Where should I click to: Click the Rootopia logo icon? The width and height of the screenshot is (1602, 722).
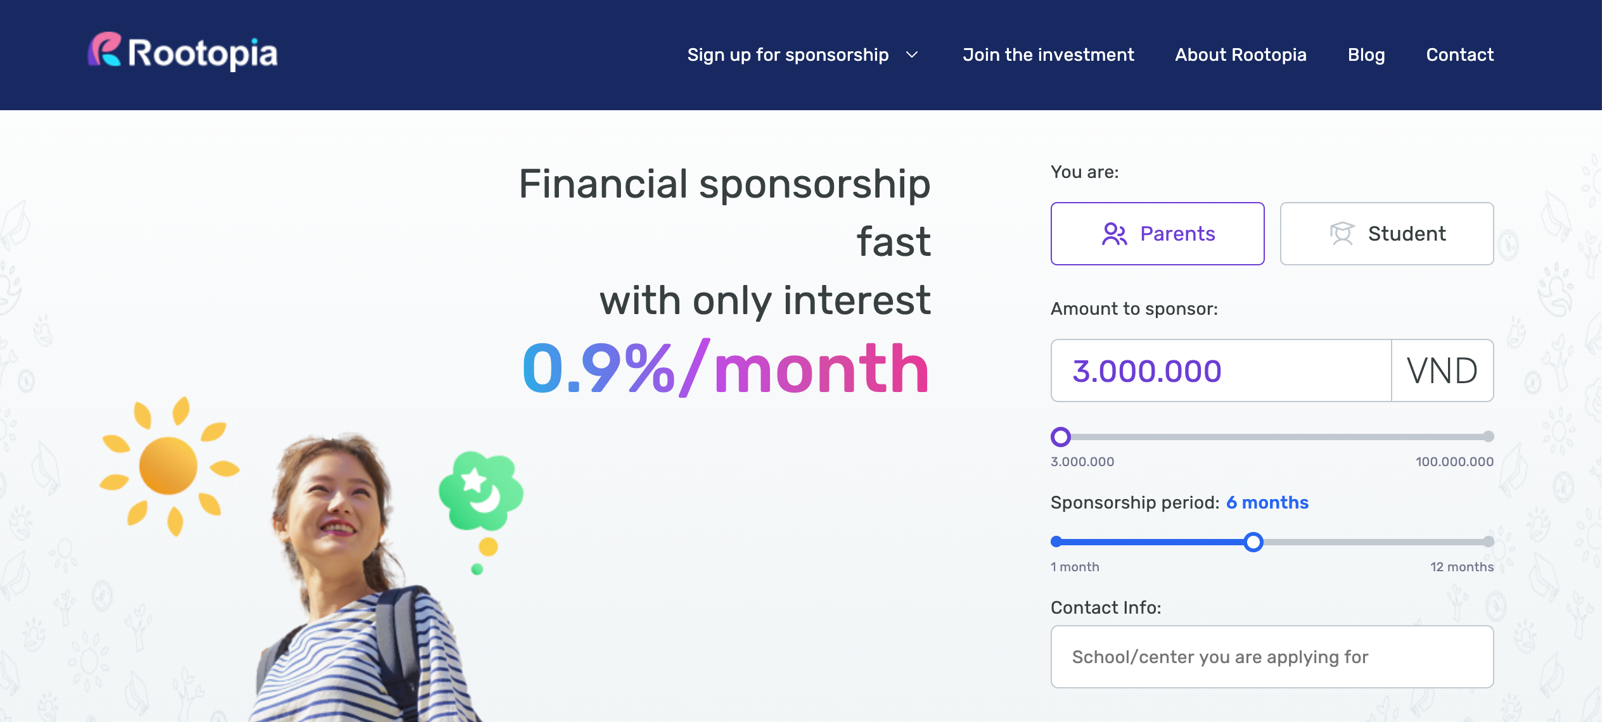tap(105, 49)
